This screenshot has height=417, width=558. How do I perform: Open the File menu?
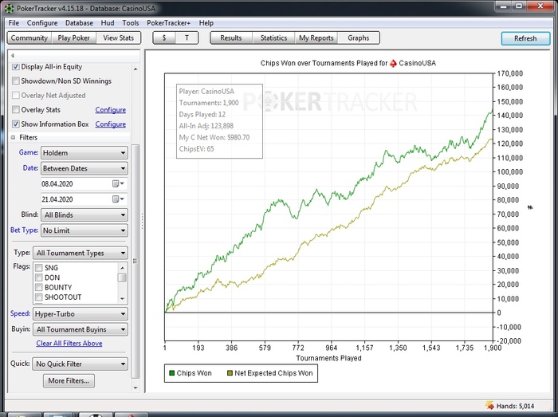pyautogui.click(x=14, y=23)
